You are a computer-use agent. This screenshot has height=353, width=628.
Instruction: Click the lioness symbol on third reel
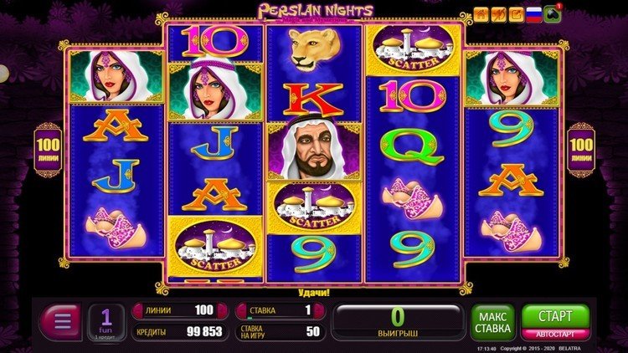tap(314, 49)
